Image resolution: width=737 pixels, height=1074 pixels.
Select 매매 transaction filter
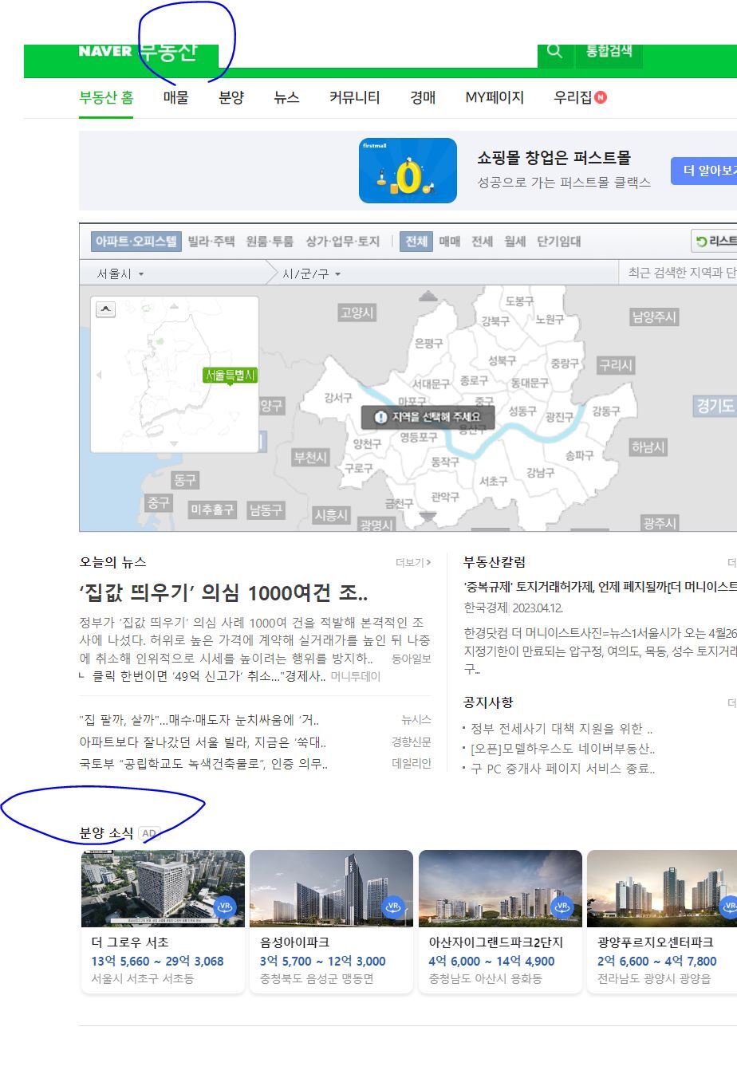click(450, 241)
